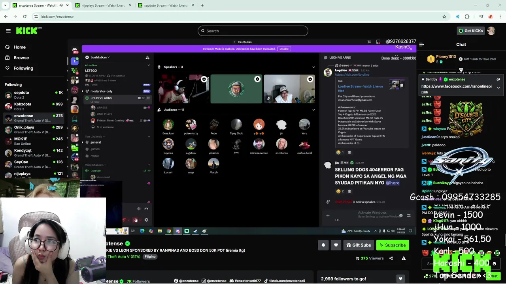The image size is (506, 284).
Task: Open Kendyzqt channel in Following list
Action: [x=34, y=153]
